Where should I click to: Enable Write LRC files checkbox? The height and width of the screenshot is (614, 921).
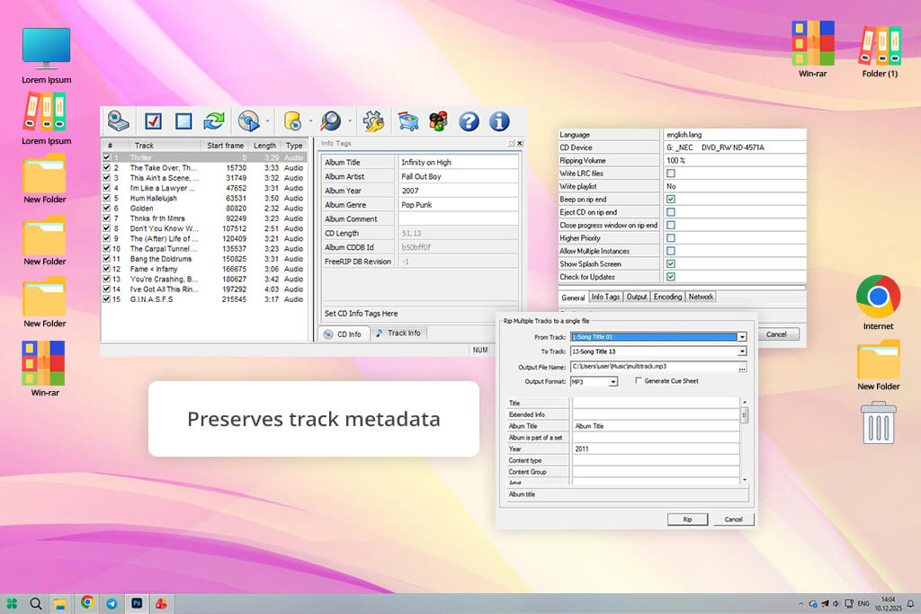click(x=671, y=174)
